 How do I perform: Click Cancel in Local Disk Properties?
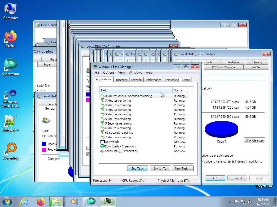pyautogui.click(x=237, y=178)
